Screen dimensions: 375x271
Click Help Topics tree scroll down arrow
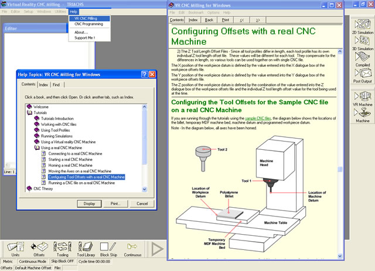(x=144, y=189)
